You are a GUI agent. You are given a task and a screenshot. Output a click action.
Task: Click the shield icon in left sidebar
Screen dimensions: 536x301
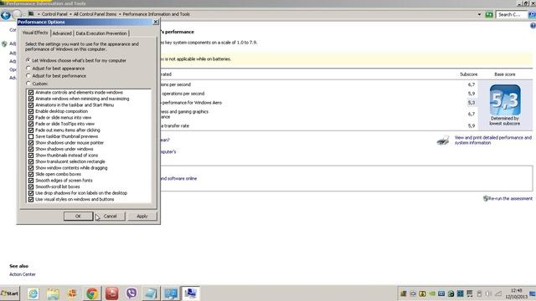coord(4,44)
